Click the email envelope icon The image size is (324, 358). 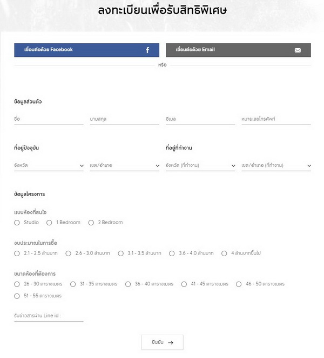(x=298, y=50)
